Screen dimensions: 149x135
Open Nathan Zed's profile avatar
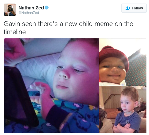[x=10, y=10]
